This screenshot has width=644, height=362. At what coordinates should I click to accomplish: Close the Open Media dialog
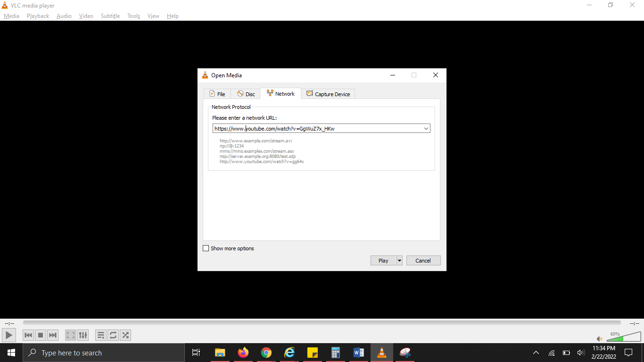tap(436, 75)
